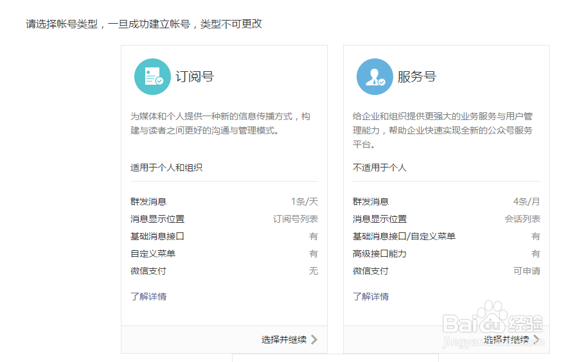Image resolution: width=577 pixels, height=362 pixels.
Task: Click the arrow chevron in the 订阅号 card footer
Action: [314, 340]
